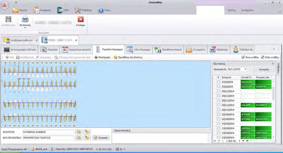
Task: Switch to the Συνημμένα ribbon tab
Action: pos(247,10)
